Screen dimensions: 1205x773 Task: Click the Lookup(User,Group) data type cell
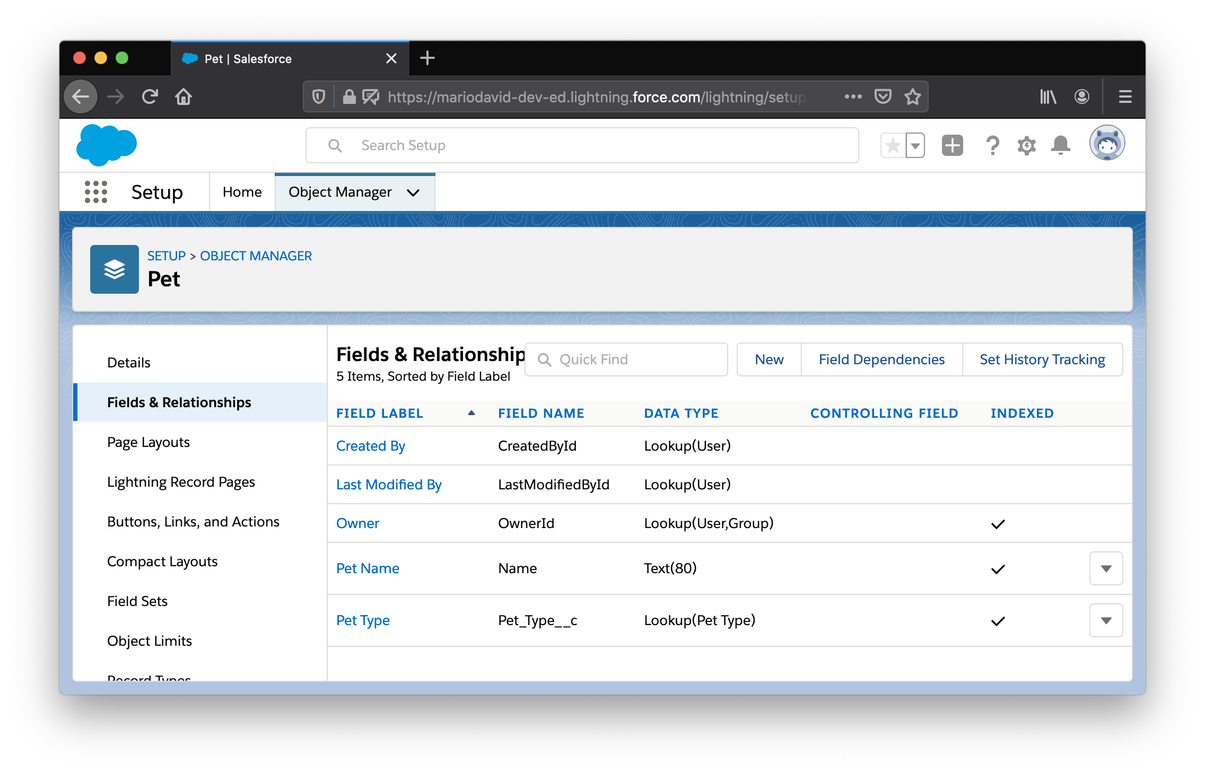coord(709,523)
